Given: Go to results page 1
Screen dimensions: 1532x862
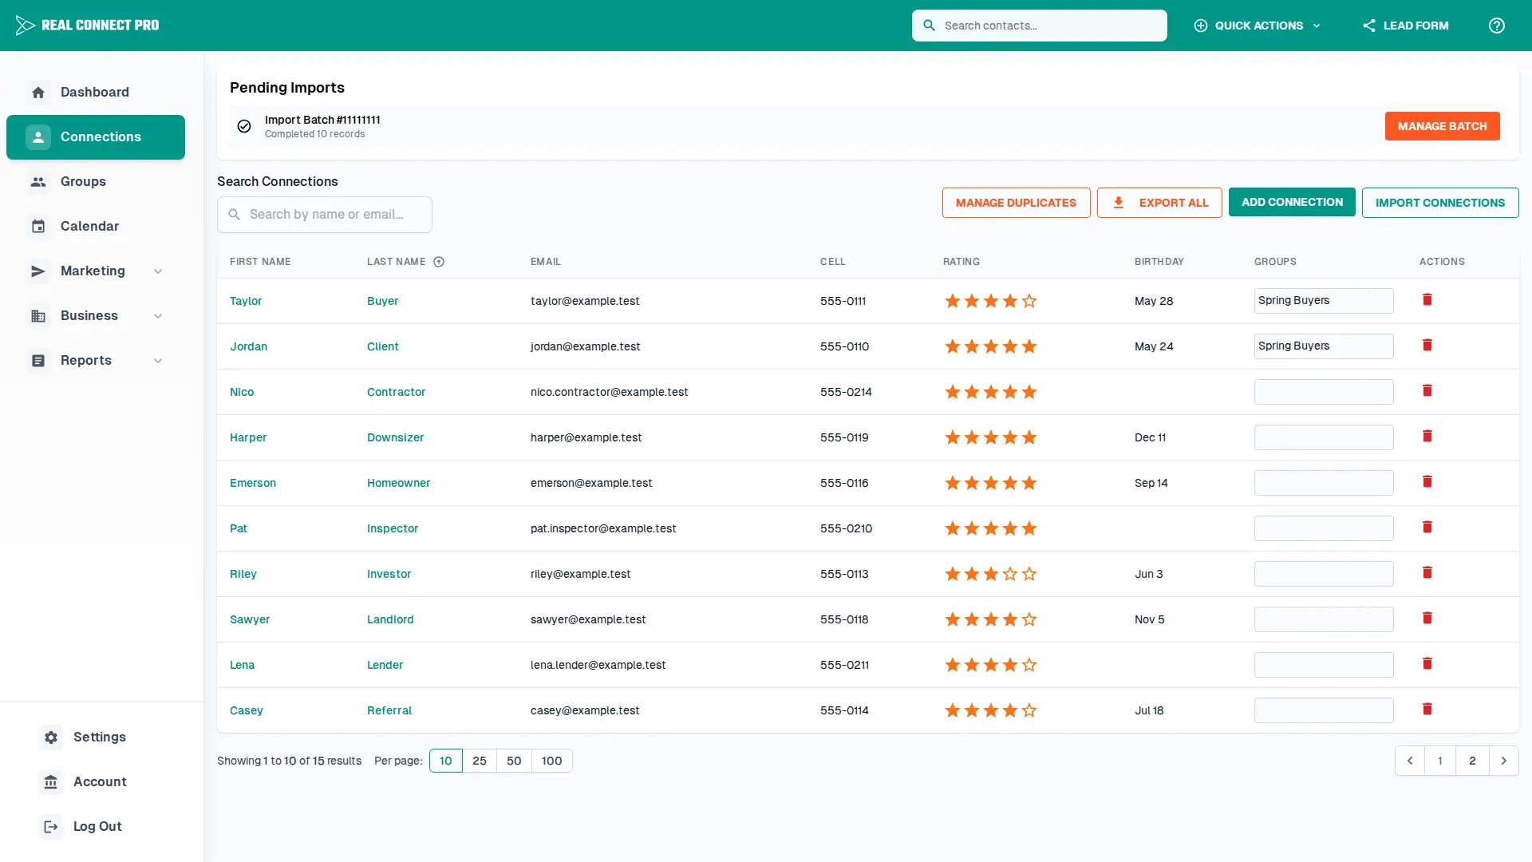Looking at the screenshot, I should 1440,761.
